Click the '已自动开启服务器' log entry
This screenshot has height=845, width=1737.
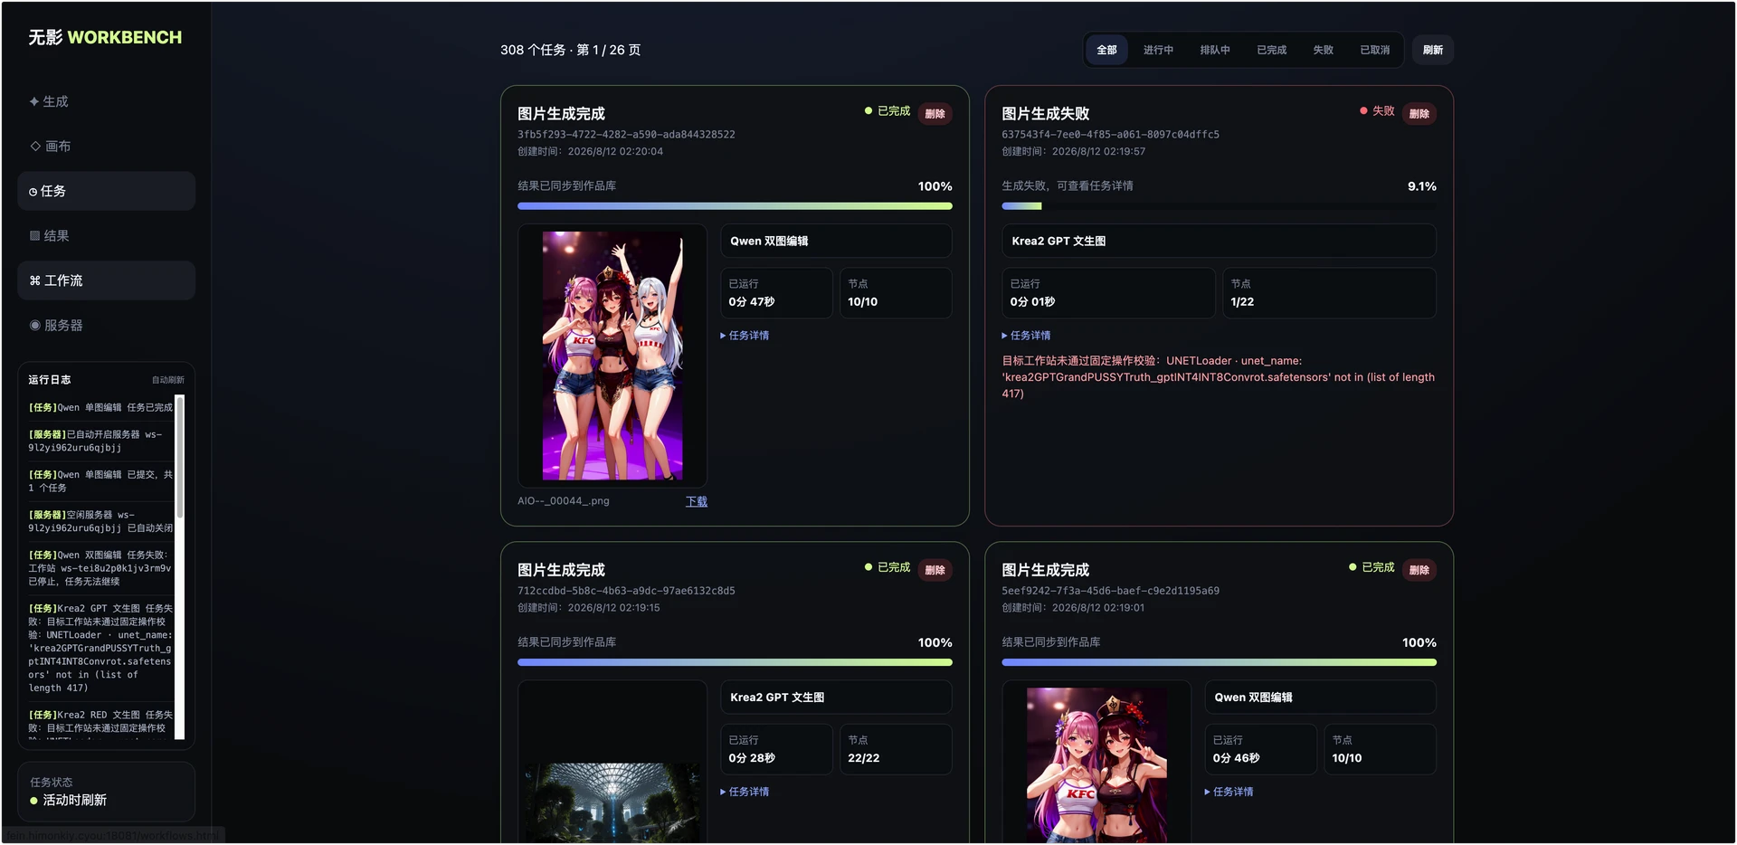click(x=100, y=441)
